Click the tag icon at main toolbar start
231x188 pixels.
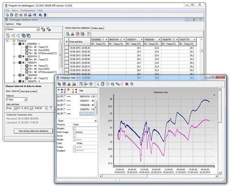pos(7,15)
